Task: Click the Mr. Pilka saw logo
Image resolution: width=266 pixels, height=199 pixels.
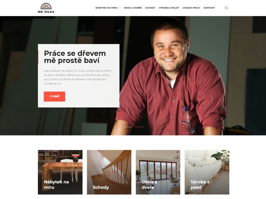Action: pyautogui.click(x=46, y=6)
